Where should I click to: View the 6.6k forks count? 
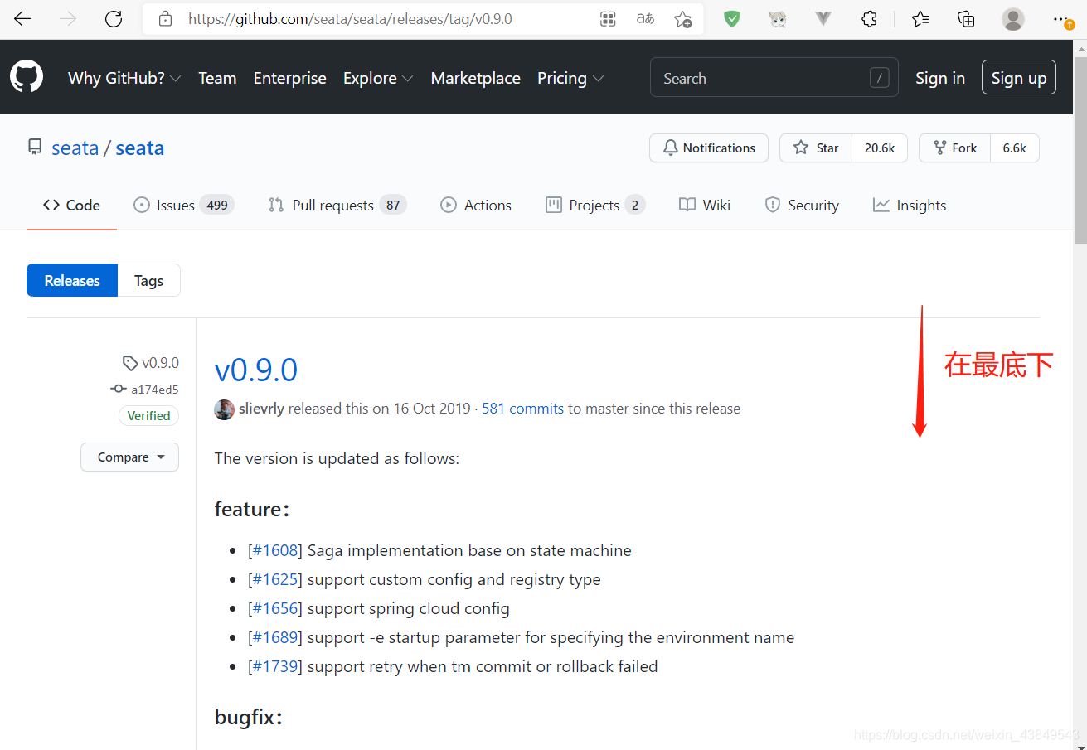tap(1015, 148)
